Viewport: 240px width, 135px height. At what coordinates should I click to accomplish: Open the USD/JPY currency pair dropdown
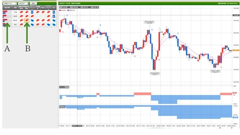point(24,3)
